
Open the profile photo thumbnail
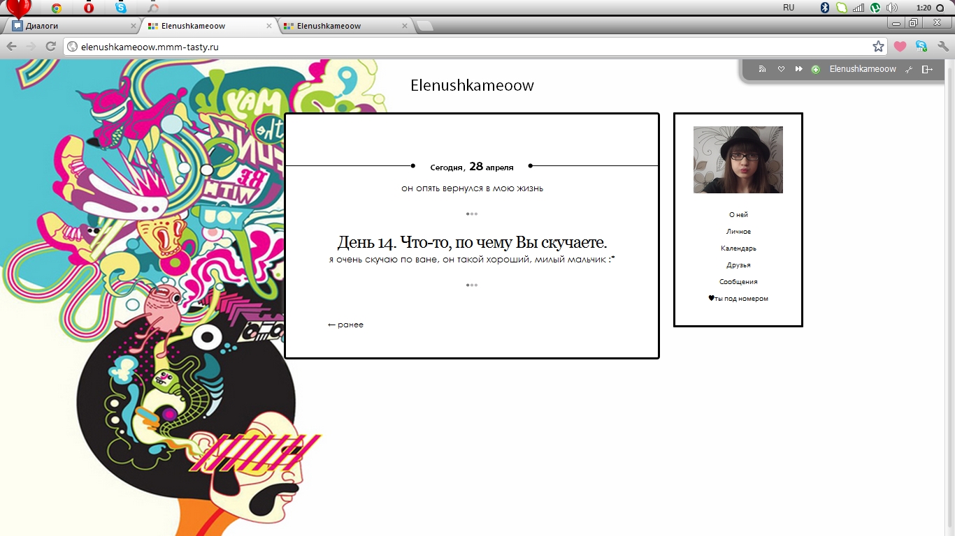click(738, 160)
